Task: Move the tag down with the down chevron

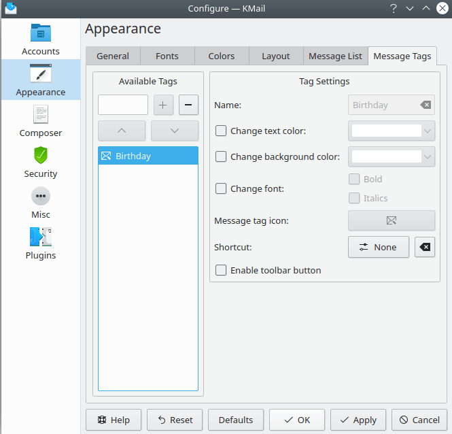Action: pos(175,131)
